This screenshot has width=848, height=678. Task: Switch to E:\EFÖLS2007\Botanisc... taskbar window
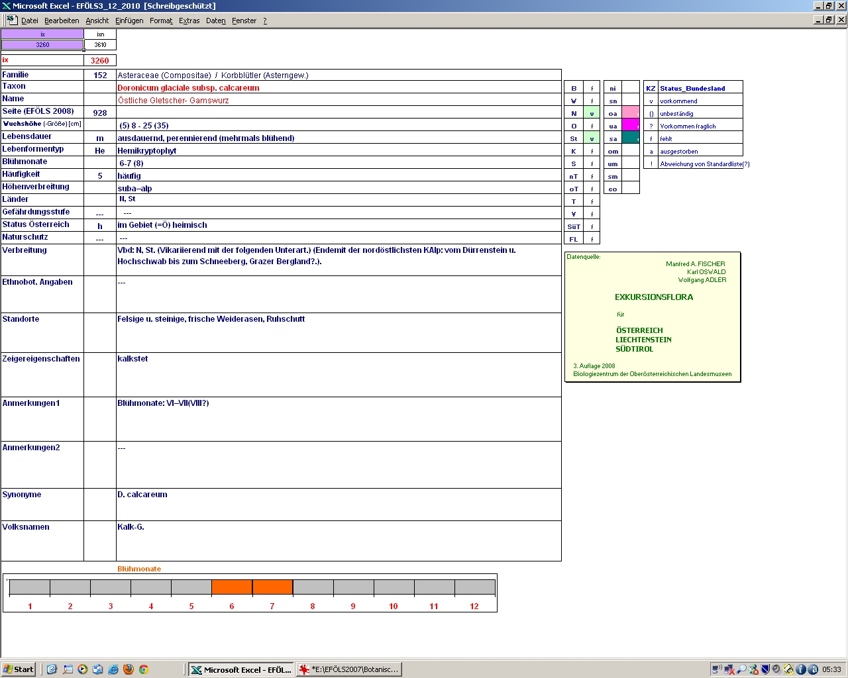pyautogui.click(x=349, y=669)
